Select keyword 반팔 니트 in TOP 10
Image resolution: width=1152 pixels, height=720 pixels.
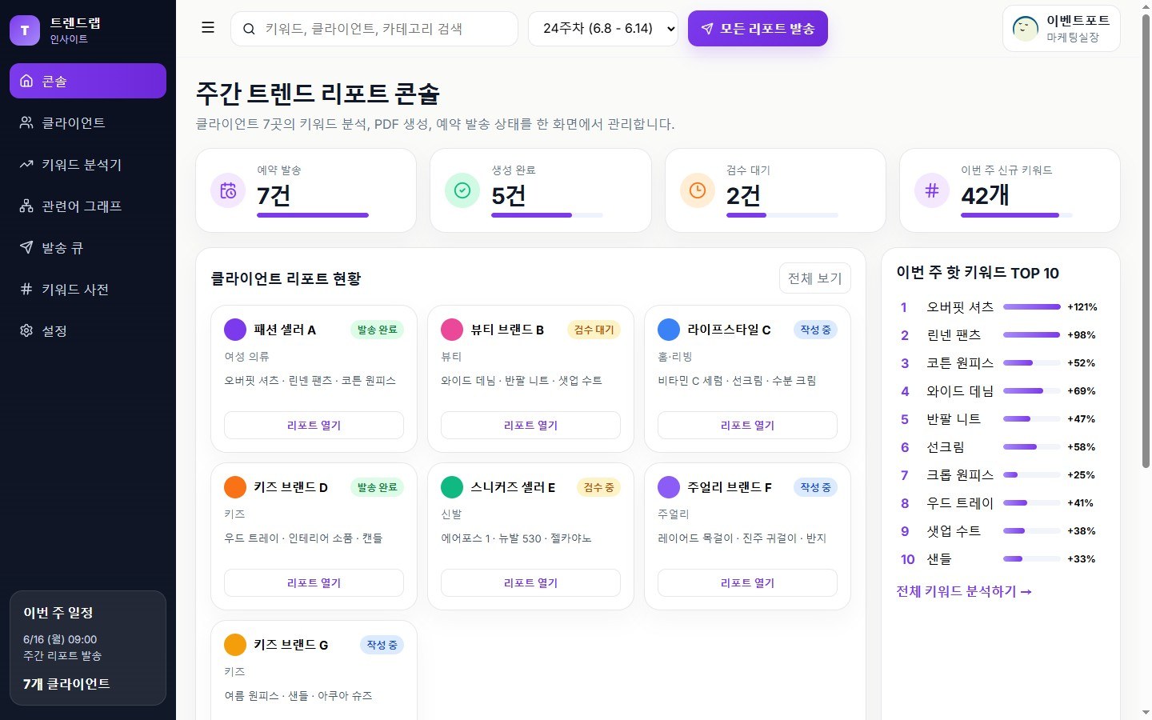coord(954,419)
